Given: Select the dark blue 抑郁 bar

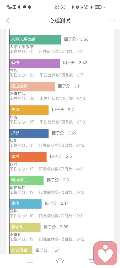Looking at the screenshot, I should point(29,133).
